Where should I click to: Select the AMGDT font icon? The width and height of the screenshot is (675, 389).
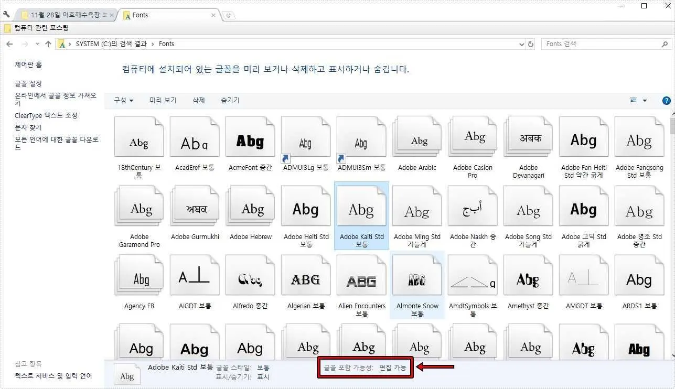pyautogui.click(x=584, y=275)
